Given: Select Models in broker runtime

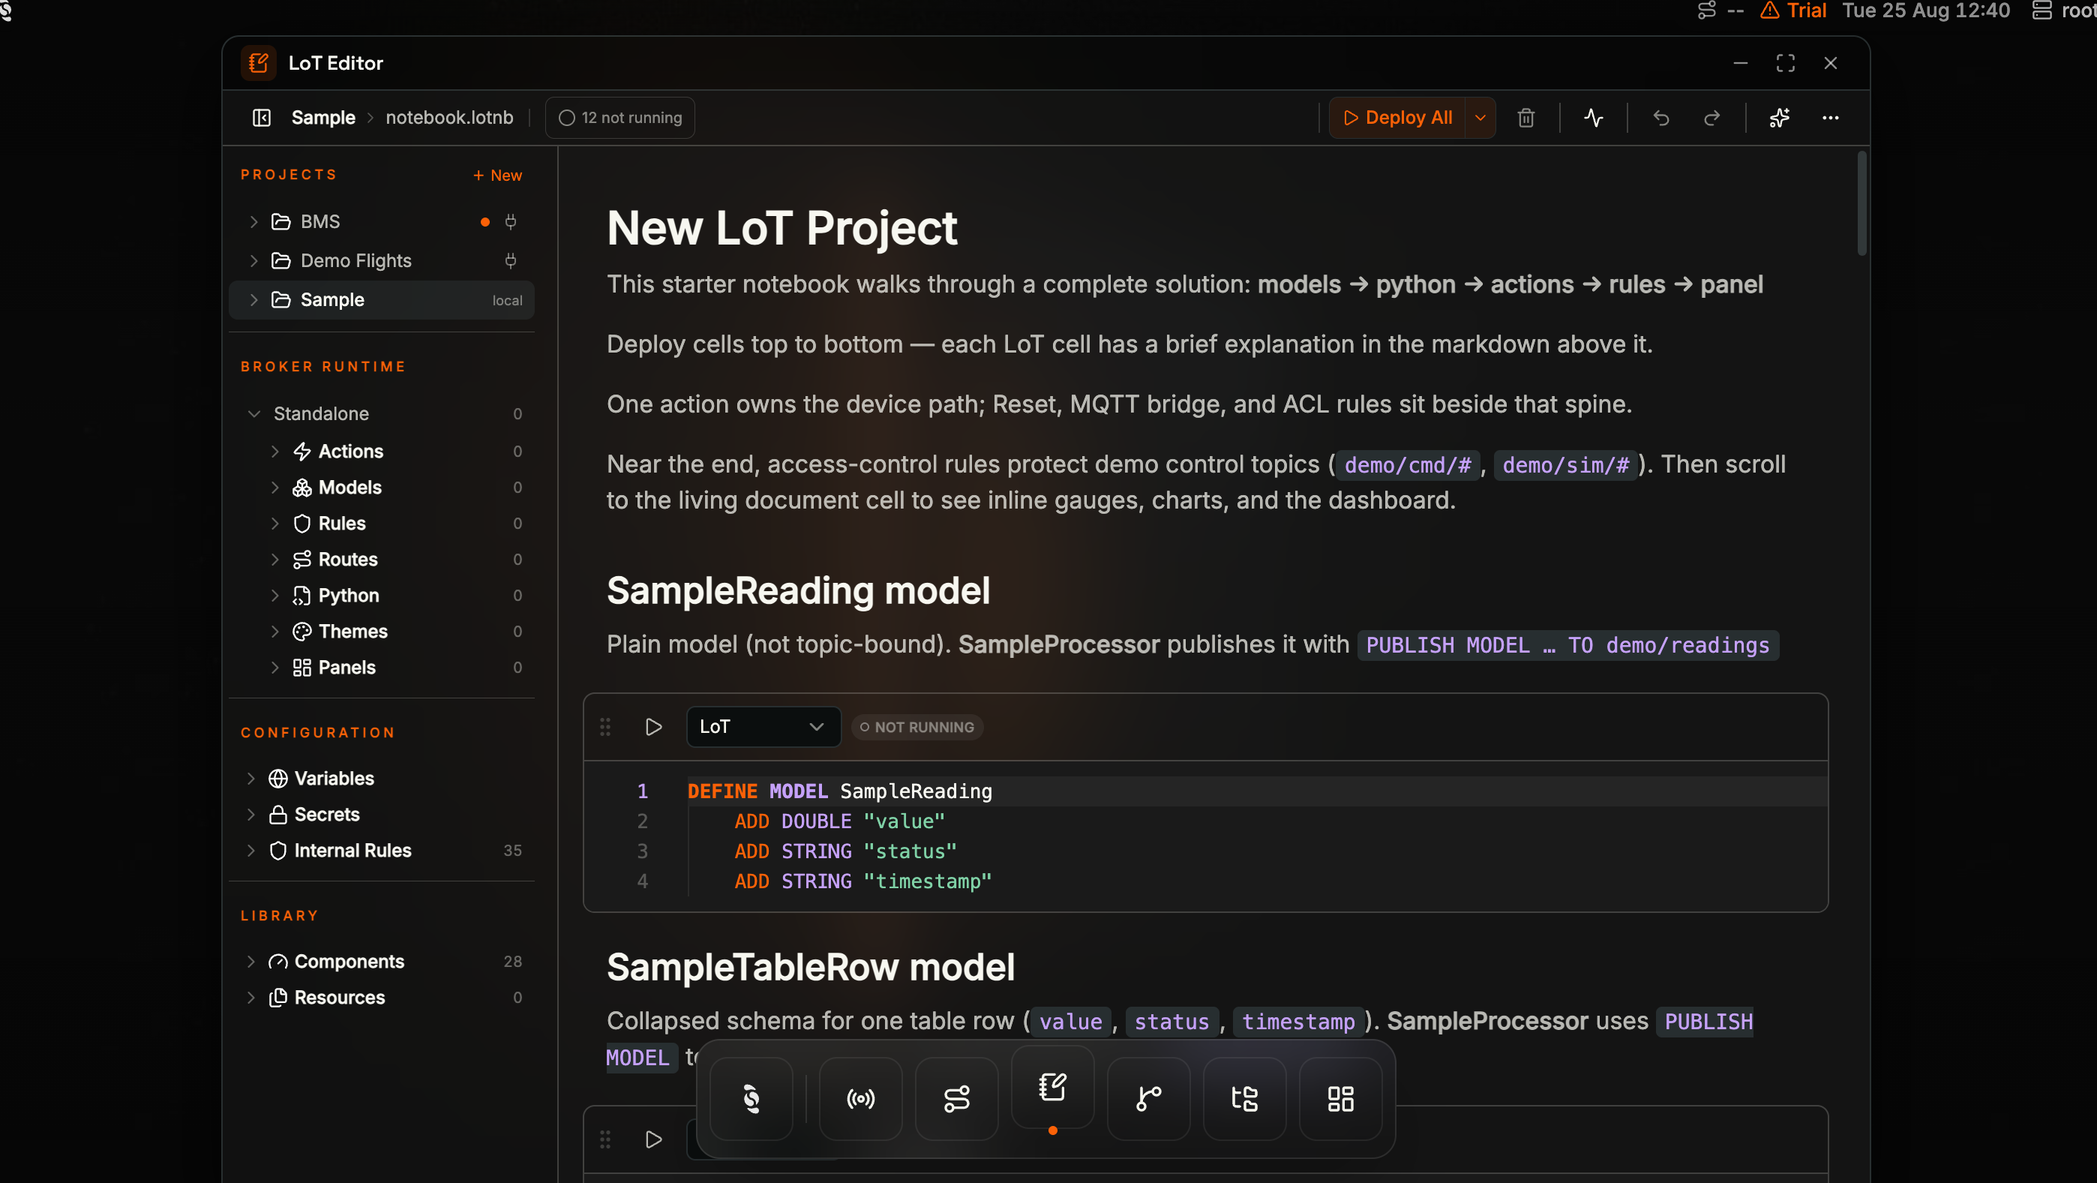Looking at the screenshot, I should pos(350,487).
